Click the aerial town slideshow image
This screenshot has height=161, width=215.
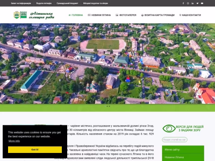pyautogui.click(x=107, y=64)
